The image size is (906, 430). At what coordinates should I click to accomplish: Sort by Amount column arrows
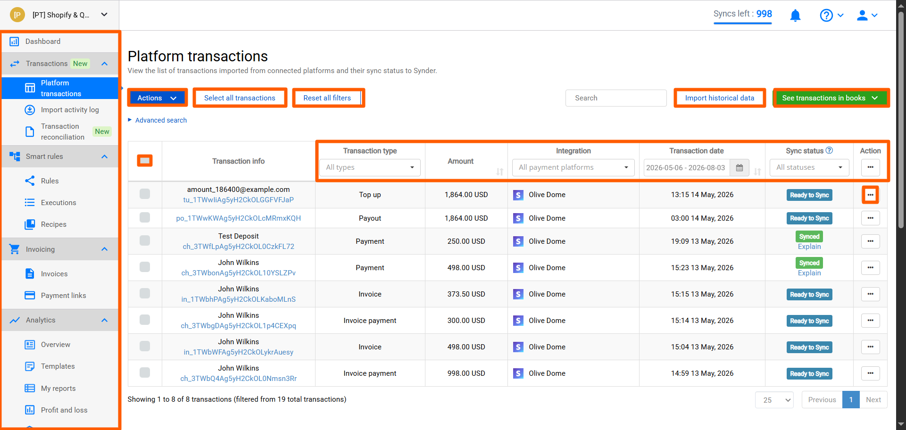(499, 172)
